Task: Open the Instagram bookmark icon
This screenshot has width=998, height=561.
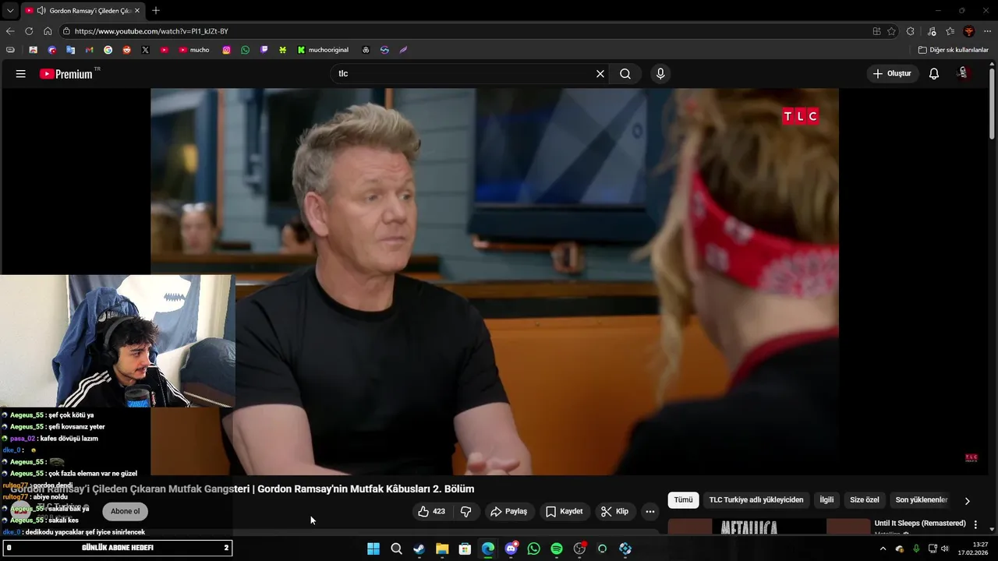Action: tap(227, 50)
